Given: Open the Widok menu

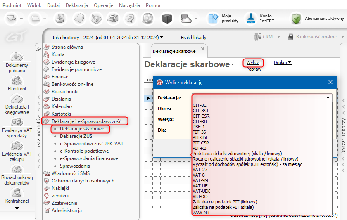Looking at the screenshot, I should tap(34, 5).
